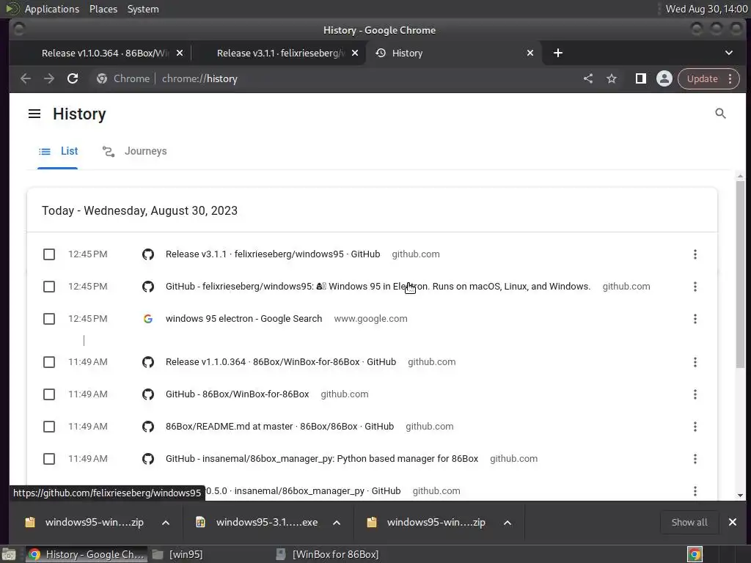Share this page via share icon
This screenshot has width=751, height=563.
588,78
